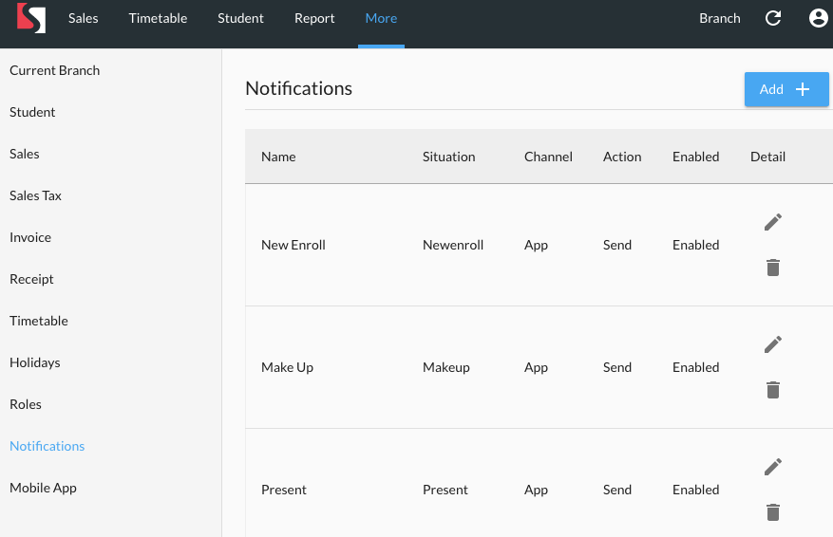Delete the New Enroll notification

(773, 268)
